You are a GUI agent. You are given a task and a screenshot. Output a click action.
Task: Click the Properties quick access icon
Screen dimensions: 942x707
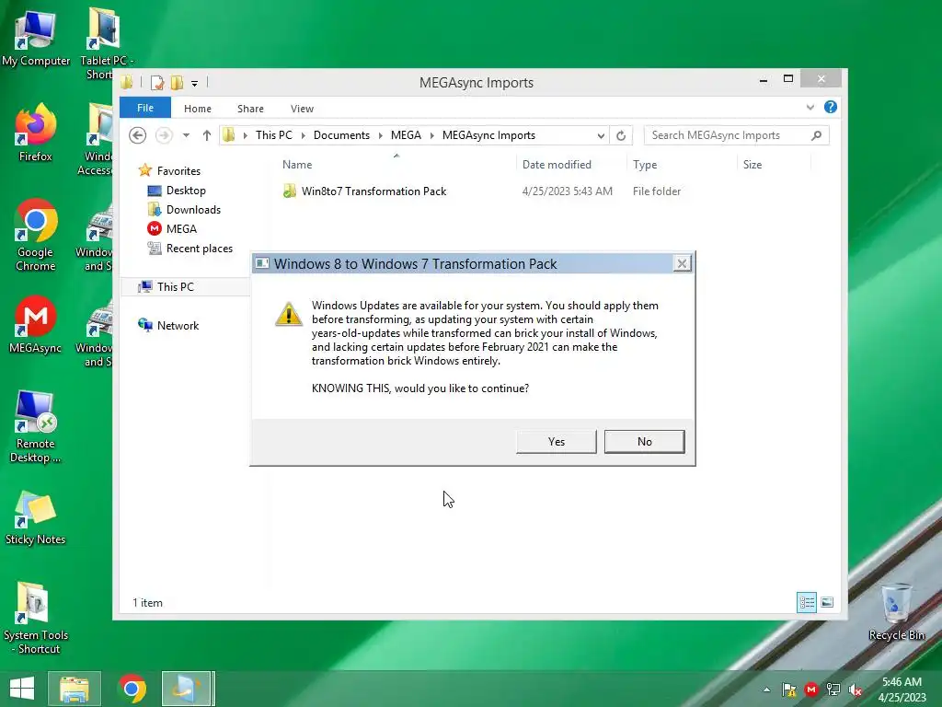156,82
